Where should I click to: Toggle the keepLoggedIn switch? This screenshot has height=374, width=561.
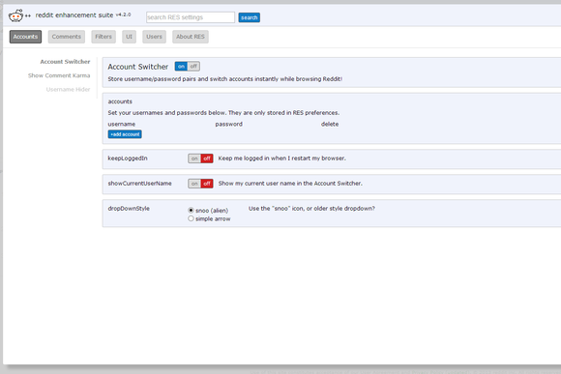click(201, 158)
